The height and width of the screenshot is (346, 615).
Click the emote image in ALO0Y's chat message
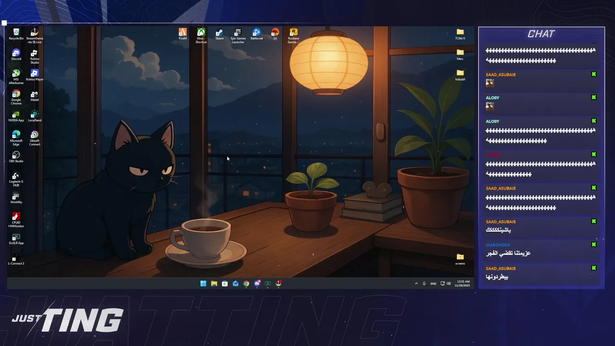(490, 106)
